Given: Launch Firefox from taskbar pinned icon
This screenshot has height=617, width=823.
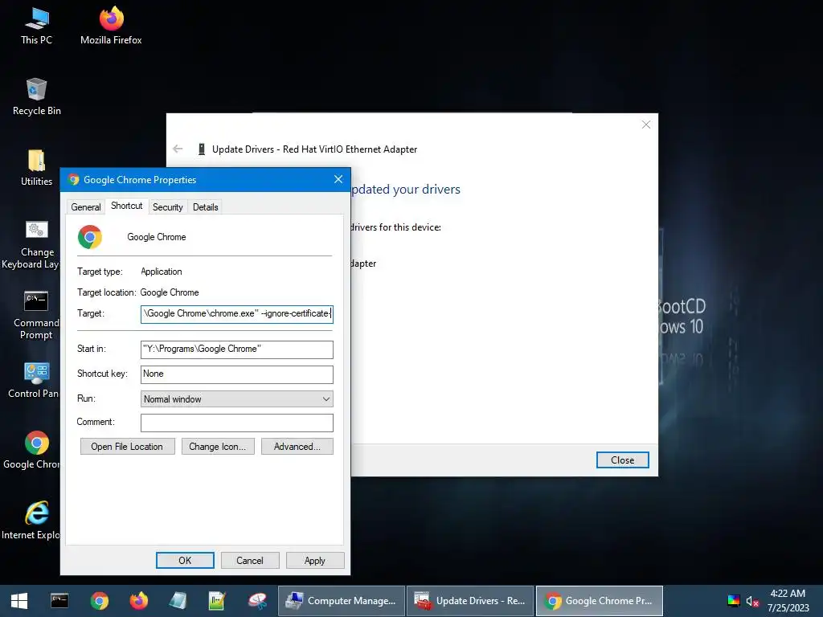Looking at the screenshot, I should click(x=138, y=601).
